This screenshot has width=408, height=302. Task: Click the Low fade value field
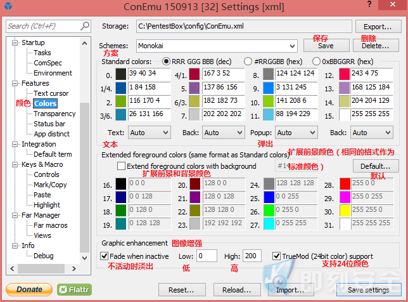click(x=207, y=256)
